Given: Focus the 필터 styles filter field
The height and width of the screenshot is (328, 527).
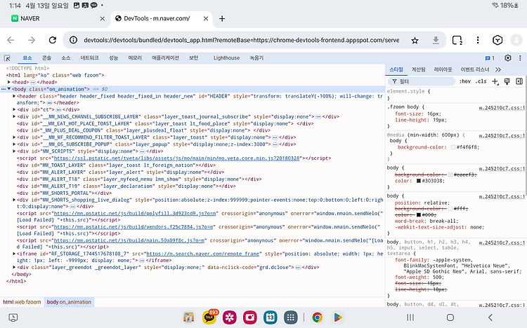Looking at the screenshot, I should click(422, 81).
